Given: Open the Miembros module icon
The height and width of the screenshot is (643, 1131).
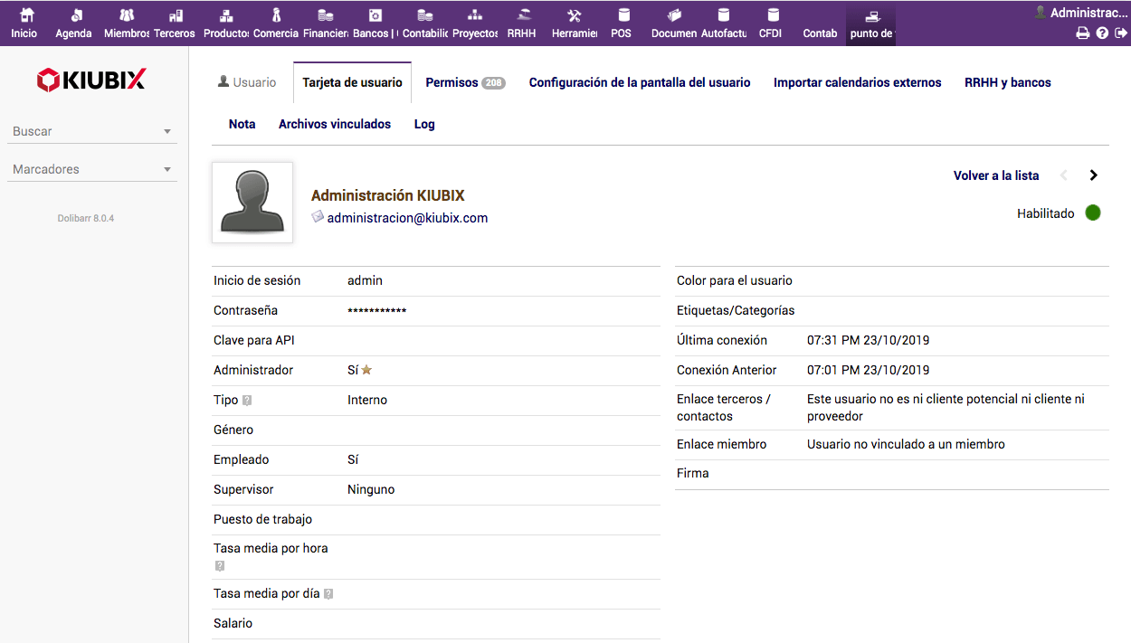Looking at the screenshot, I should 126,16.
